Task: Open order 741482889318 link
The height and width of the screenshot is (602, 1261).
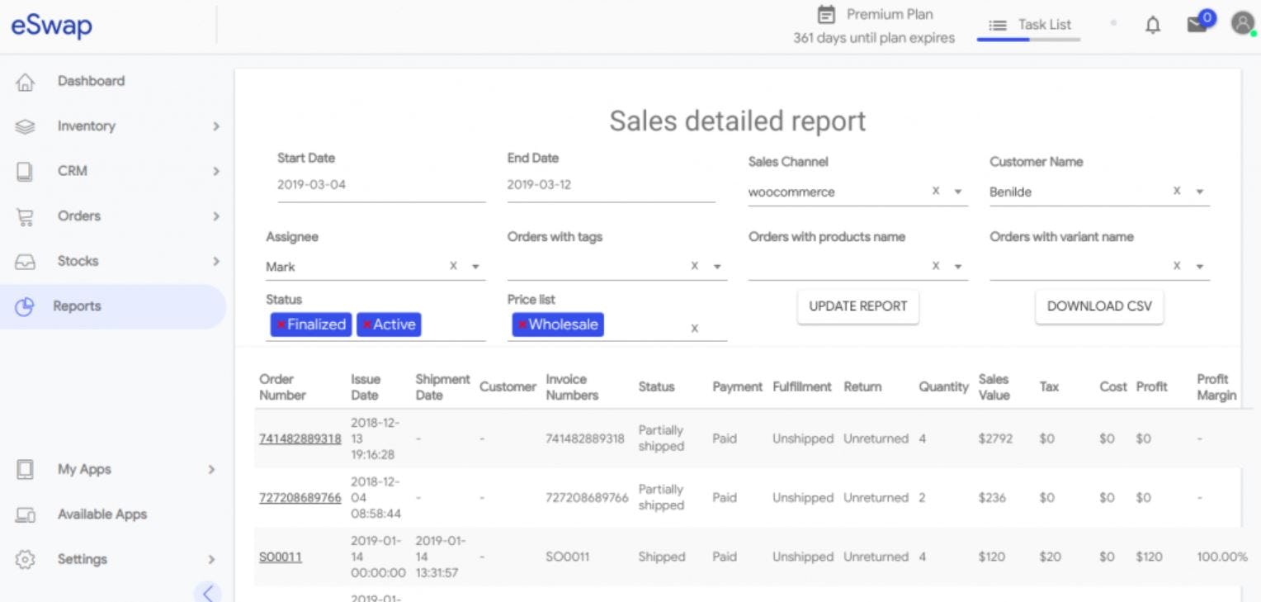Action: [300, 438]
